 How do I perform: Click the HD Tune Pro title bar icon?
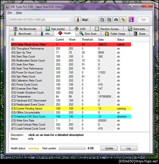(x=8, y=7)
